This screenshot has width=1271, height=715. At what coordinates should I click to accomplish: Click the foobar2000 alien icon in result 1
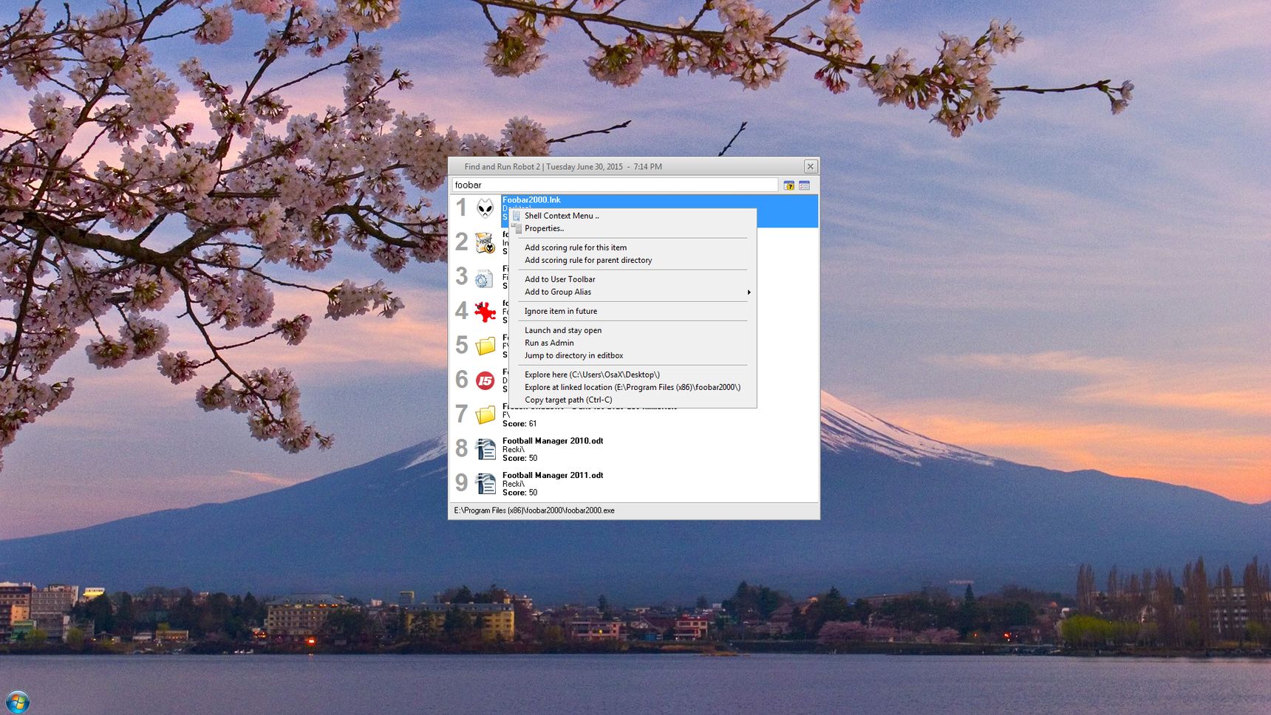[485, 209]
